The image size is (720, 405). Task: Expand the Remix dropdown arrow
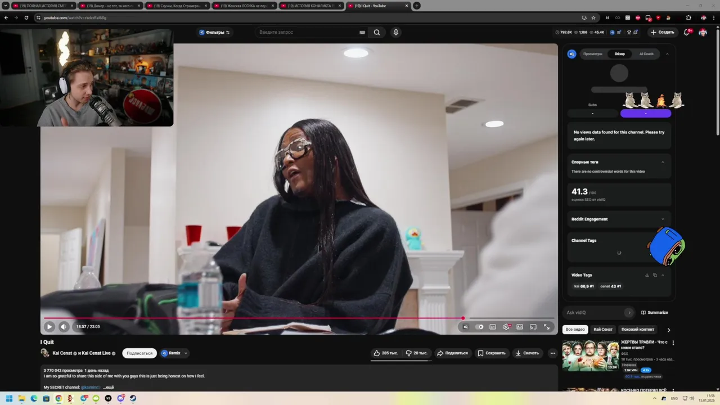(186, 353)
